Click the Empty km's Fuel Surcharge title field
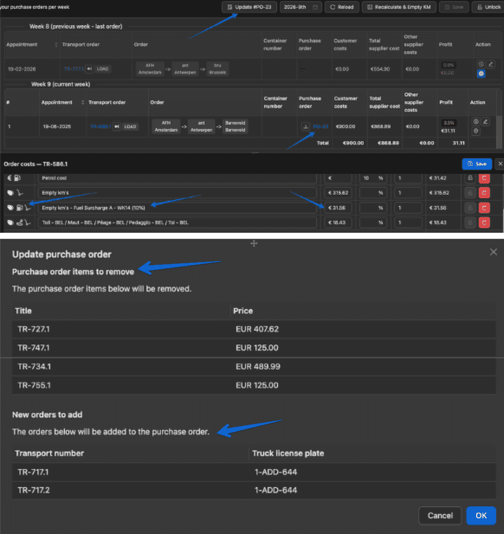This screenshot has height=534, width=504. tap(177, 208)
